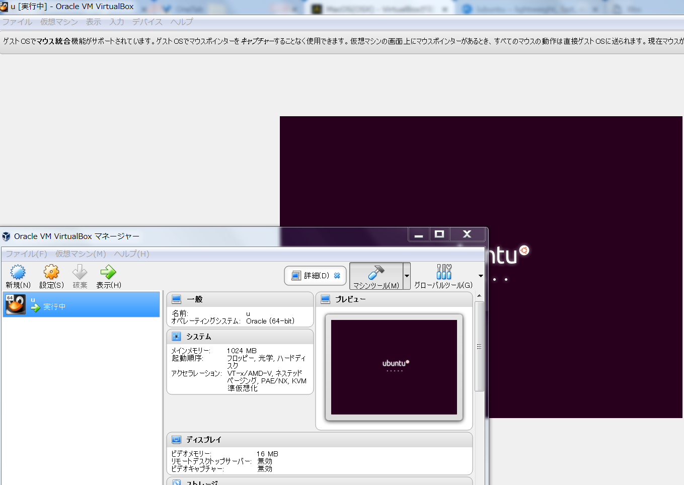684x485 pixels.
Task: Open Help (ヘルプ(H)) menu in Manager
Action: [x=132, y=254]
